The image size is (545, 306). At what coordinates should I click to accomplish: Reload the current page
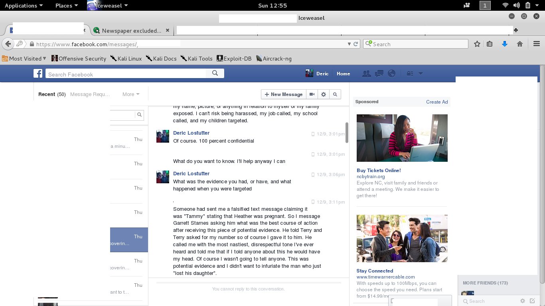[x=356, y=44]
